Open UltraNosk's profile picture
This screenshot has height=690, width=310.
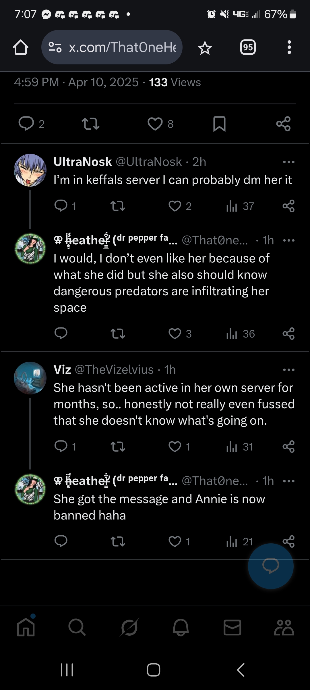[x=30, y=170]
